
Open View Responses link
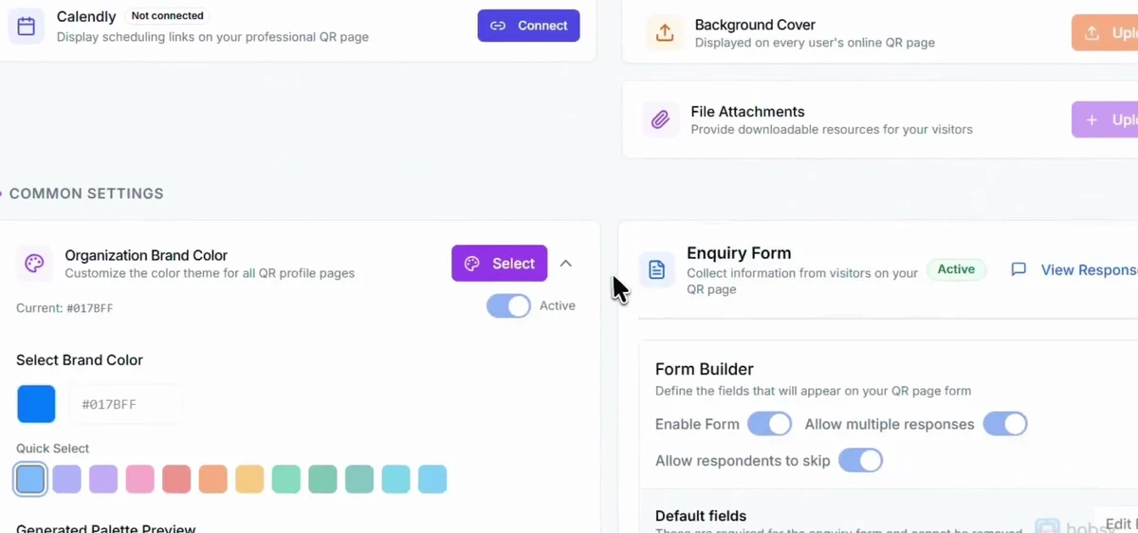(1089, 270)
